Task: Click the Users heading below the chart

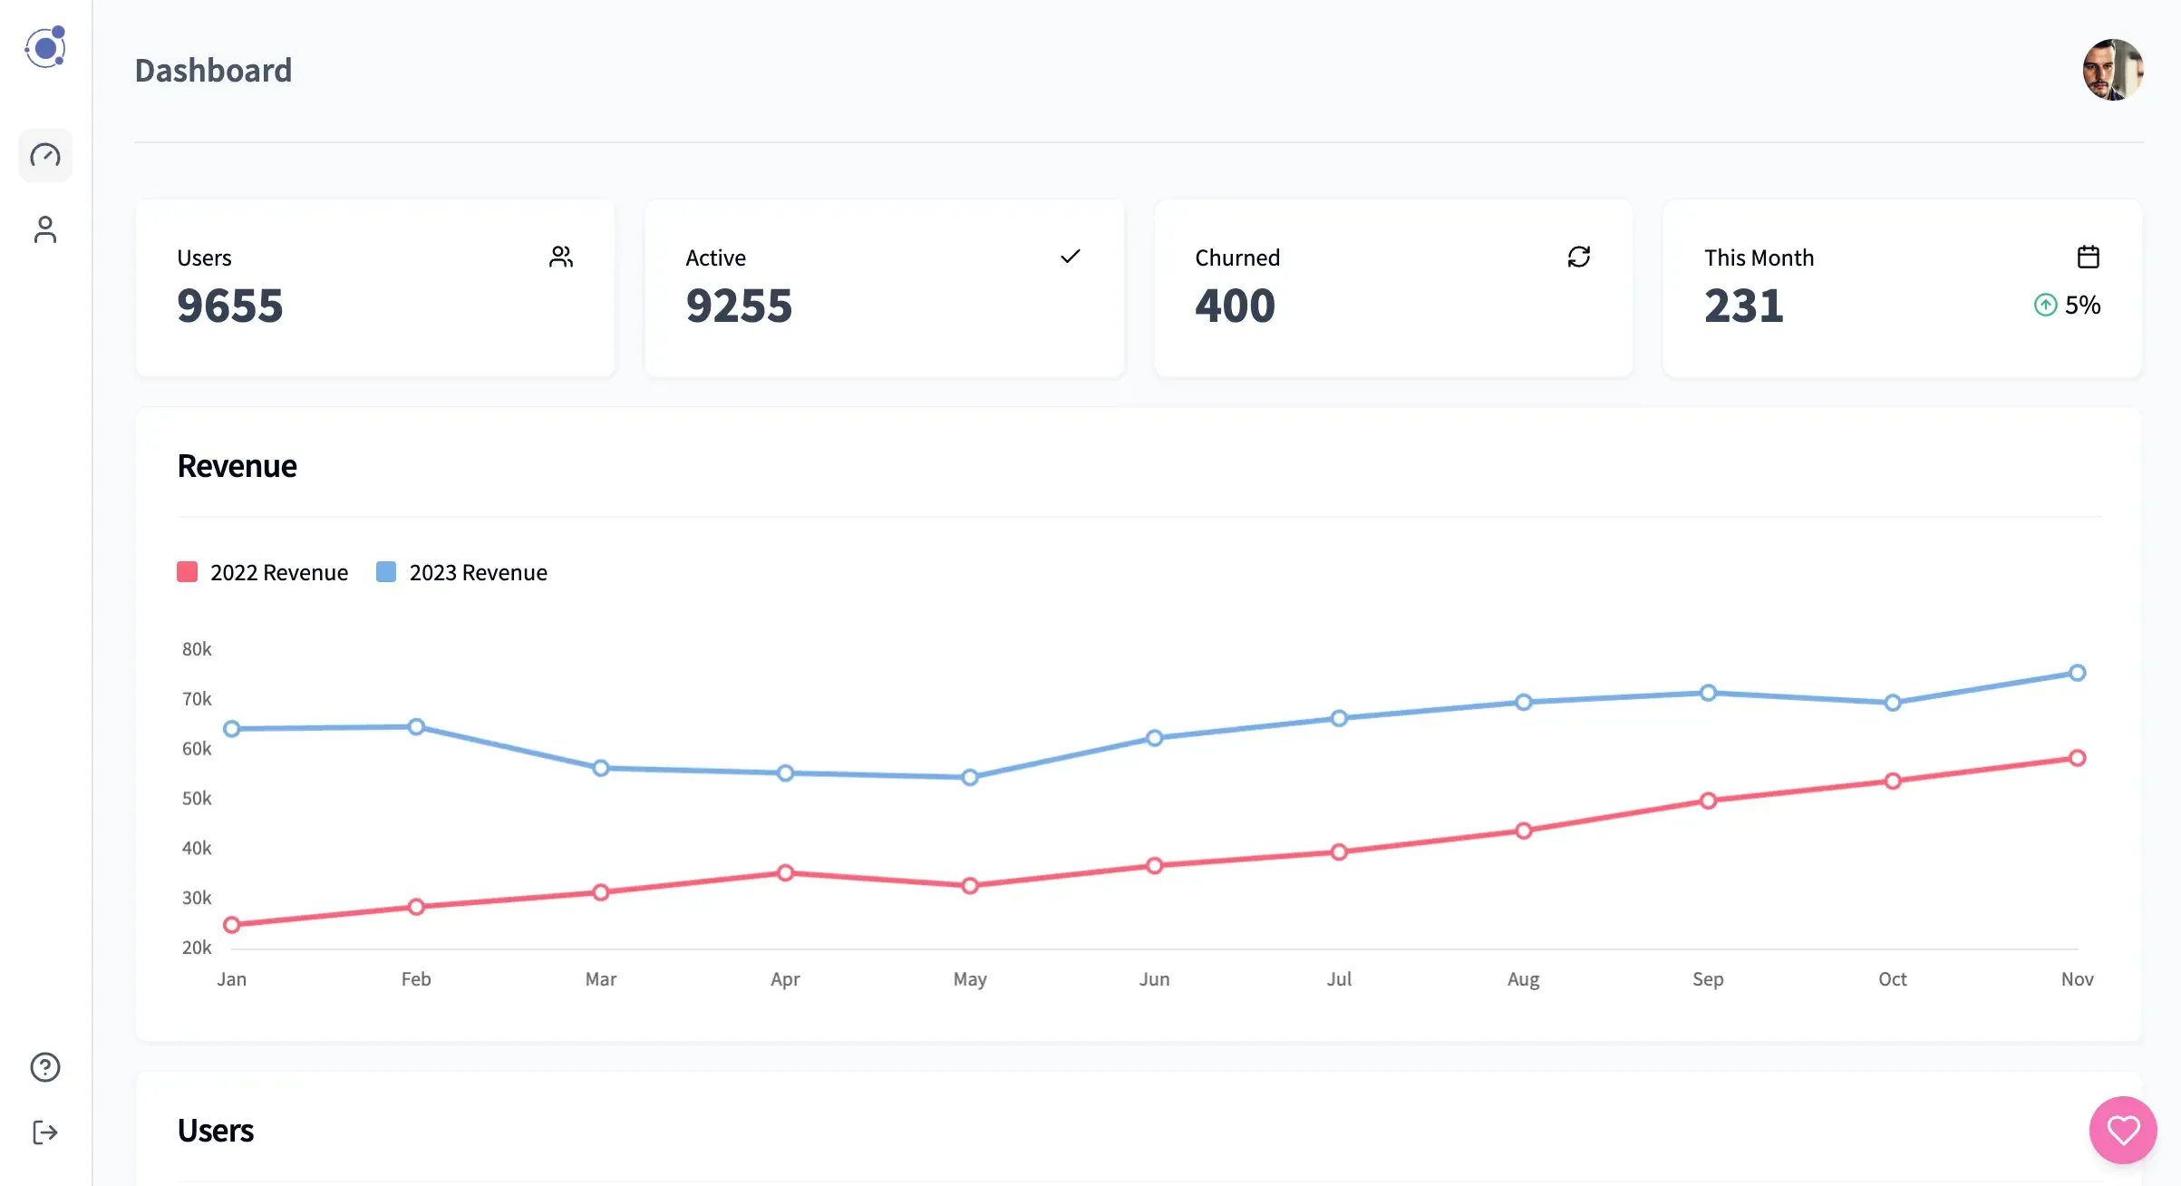Action: (x=216, y=1130)
